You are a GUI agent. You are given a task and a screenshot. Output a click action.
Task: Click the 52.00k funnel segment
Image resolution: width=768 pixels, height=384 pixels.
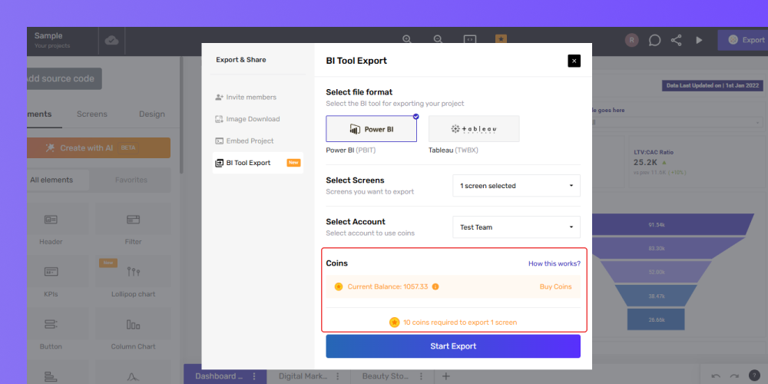pyautogui.click(x=657, y=272)
